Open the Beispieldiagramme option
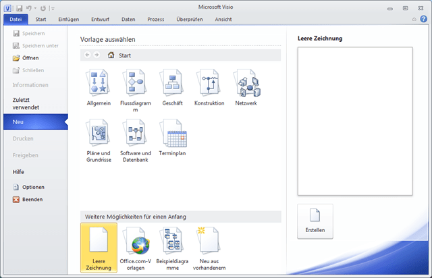Image resolution: width=432 pixels, height=278 pixels. pos(172,248)
